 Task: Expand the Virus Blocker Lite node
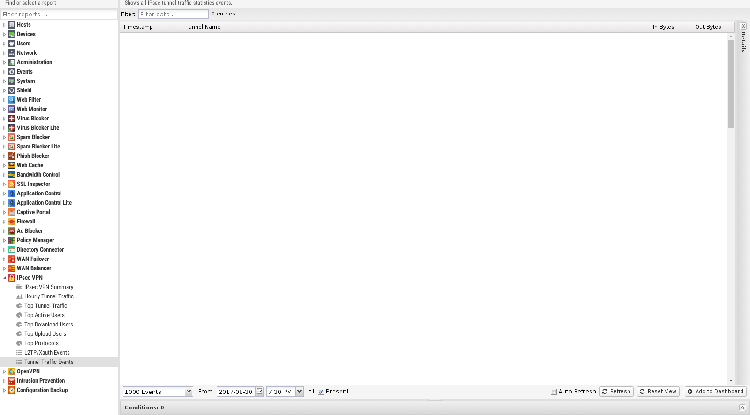point(5,128)
